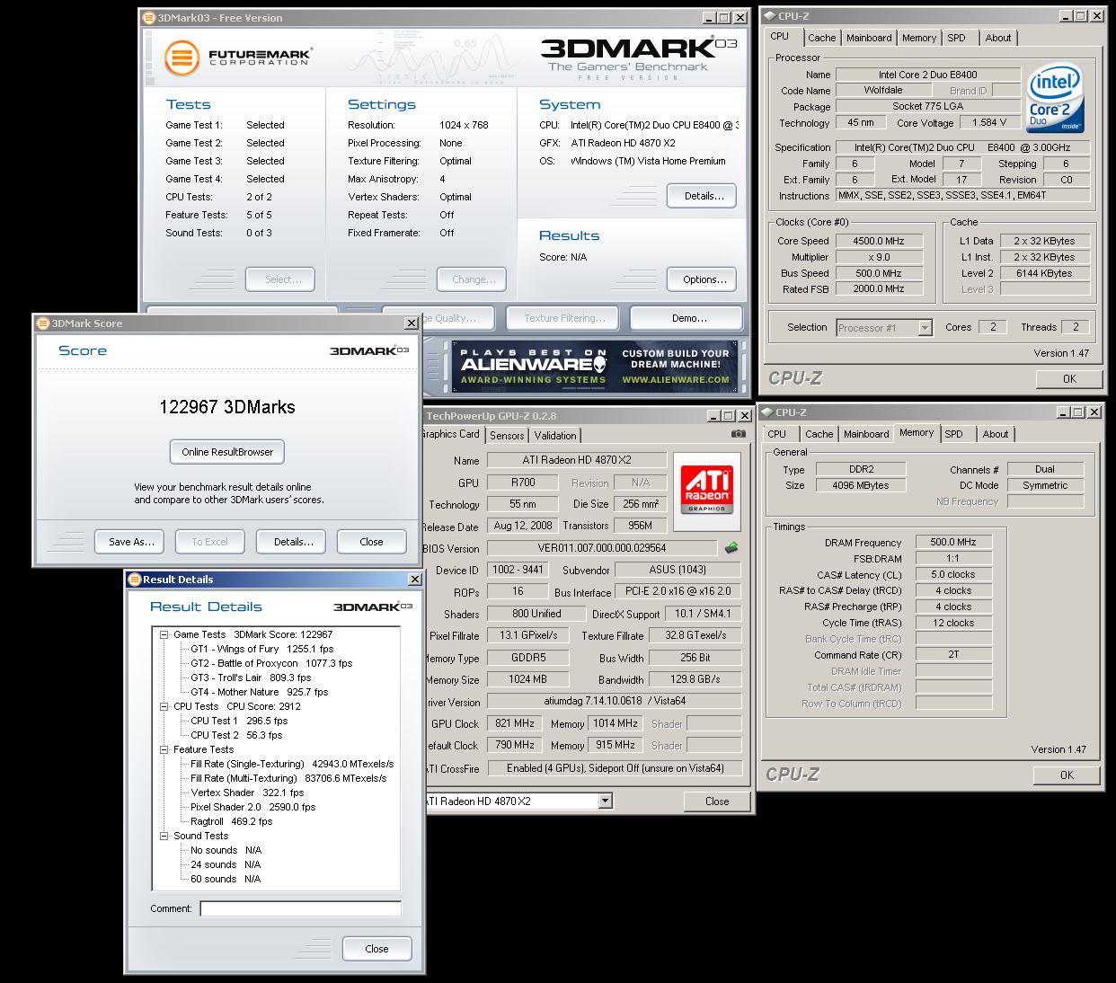Click the Alienware banner ad
Image resolution: width=1116 pixels, height=983 pixels.
pyautogui.click(x=594, y=367)
